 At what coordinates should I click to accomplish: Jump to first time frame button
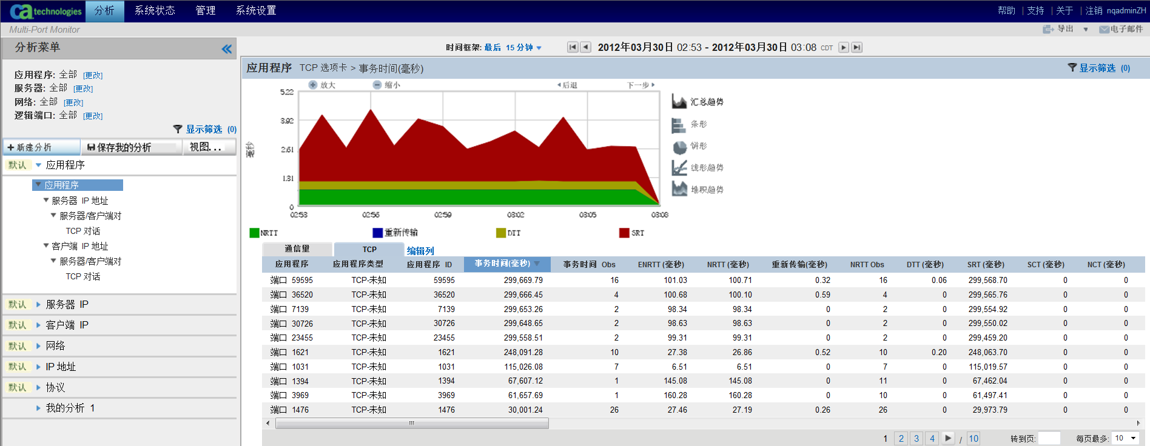pos(572,47)
